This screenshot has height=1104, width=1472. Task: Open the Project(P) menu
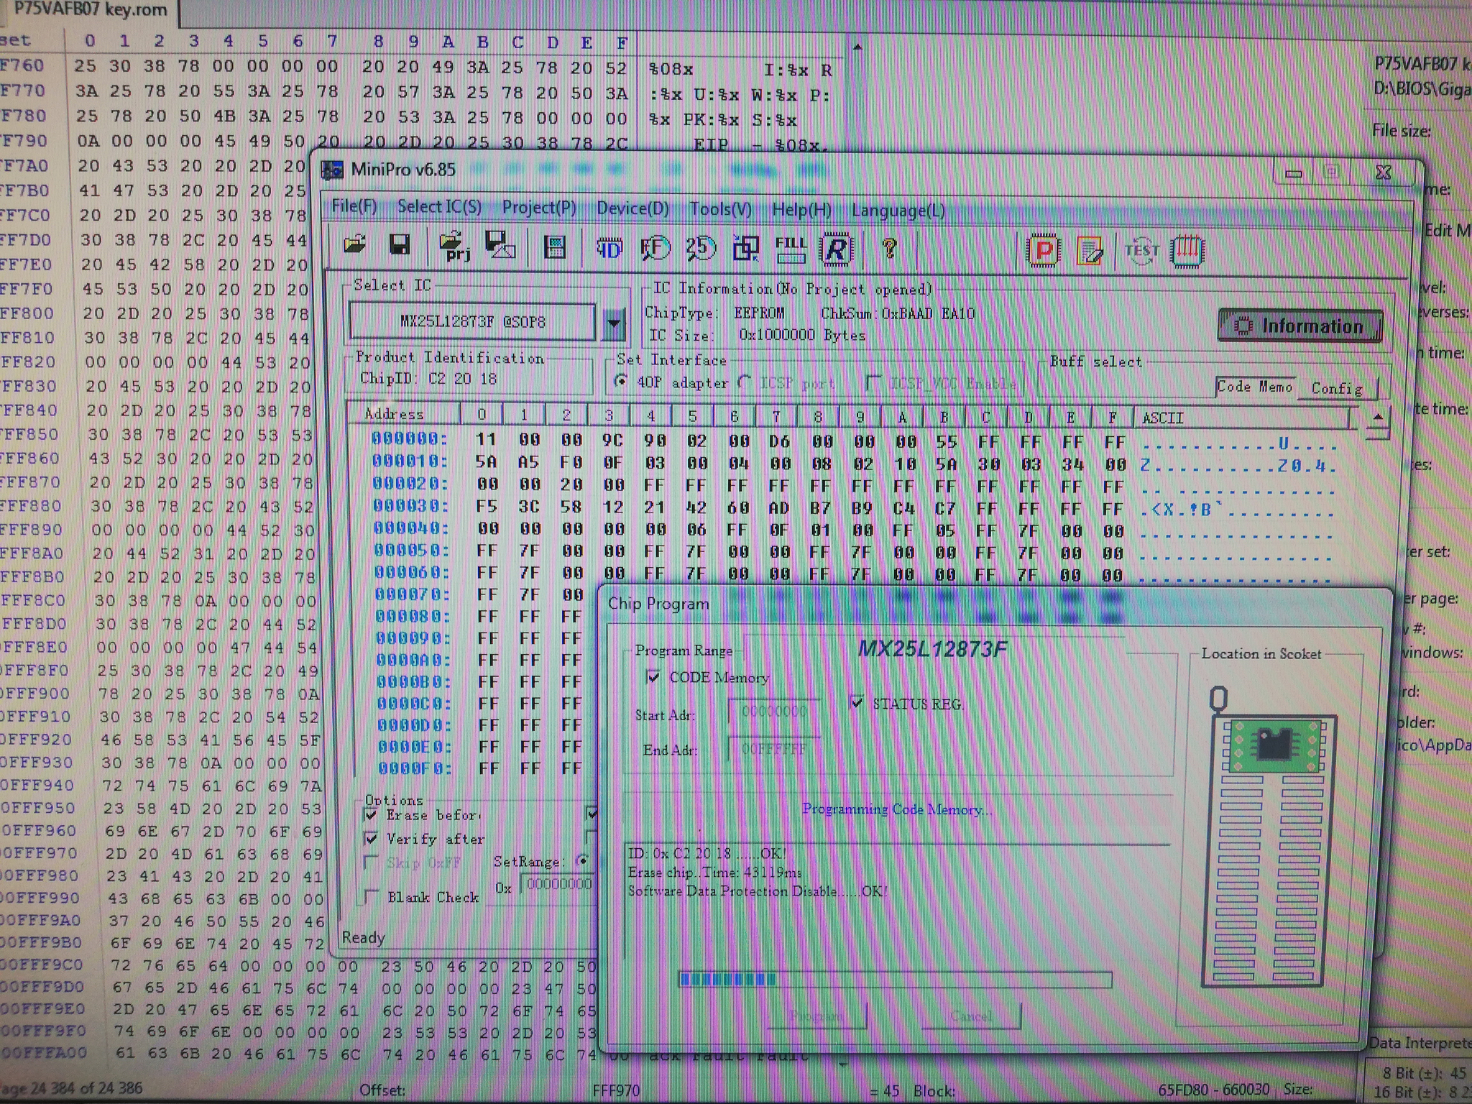pos(539,208)
